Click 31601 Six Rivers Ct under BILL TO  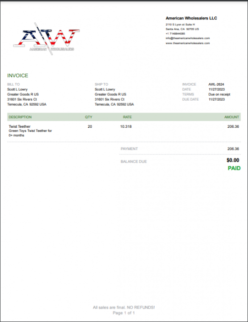pyautogui.click(x=22, y=99)
